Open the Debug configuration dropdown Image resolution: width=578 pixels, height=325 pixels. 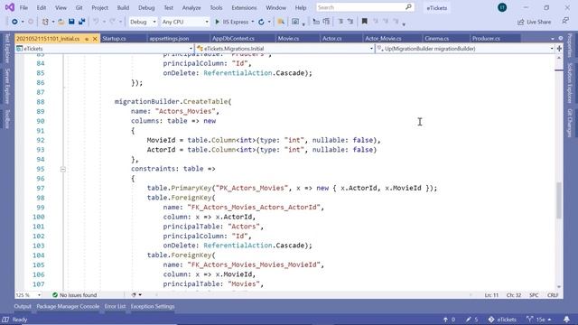click(143, 22)
